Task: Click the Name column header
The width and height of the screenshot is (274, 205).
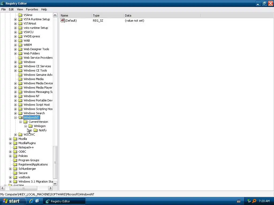Action: point(75,15)
